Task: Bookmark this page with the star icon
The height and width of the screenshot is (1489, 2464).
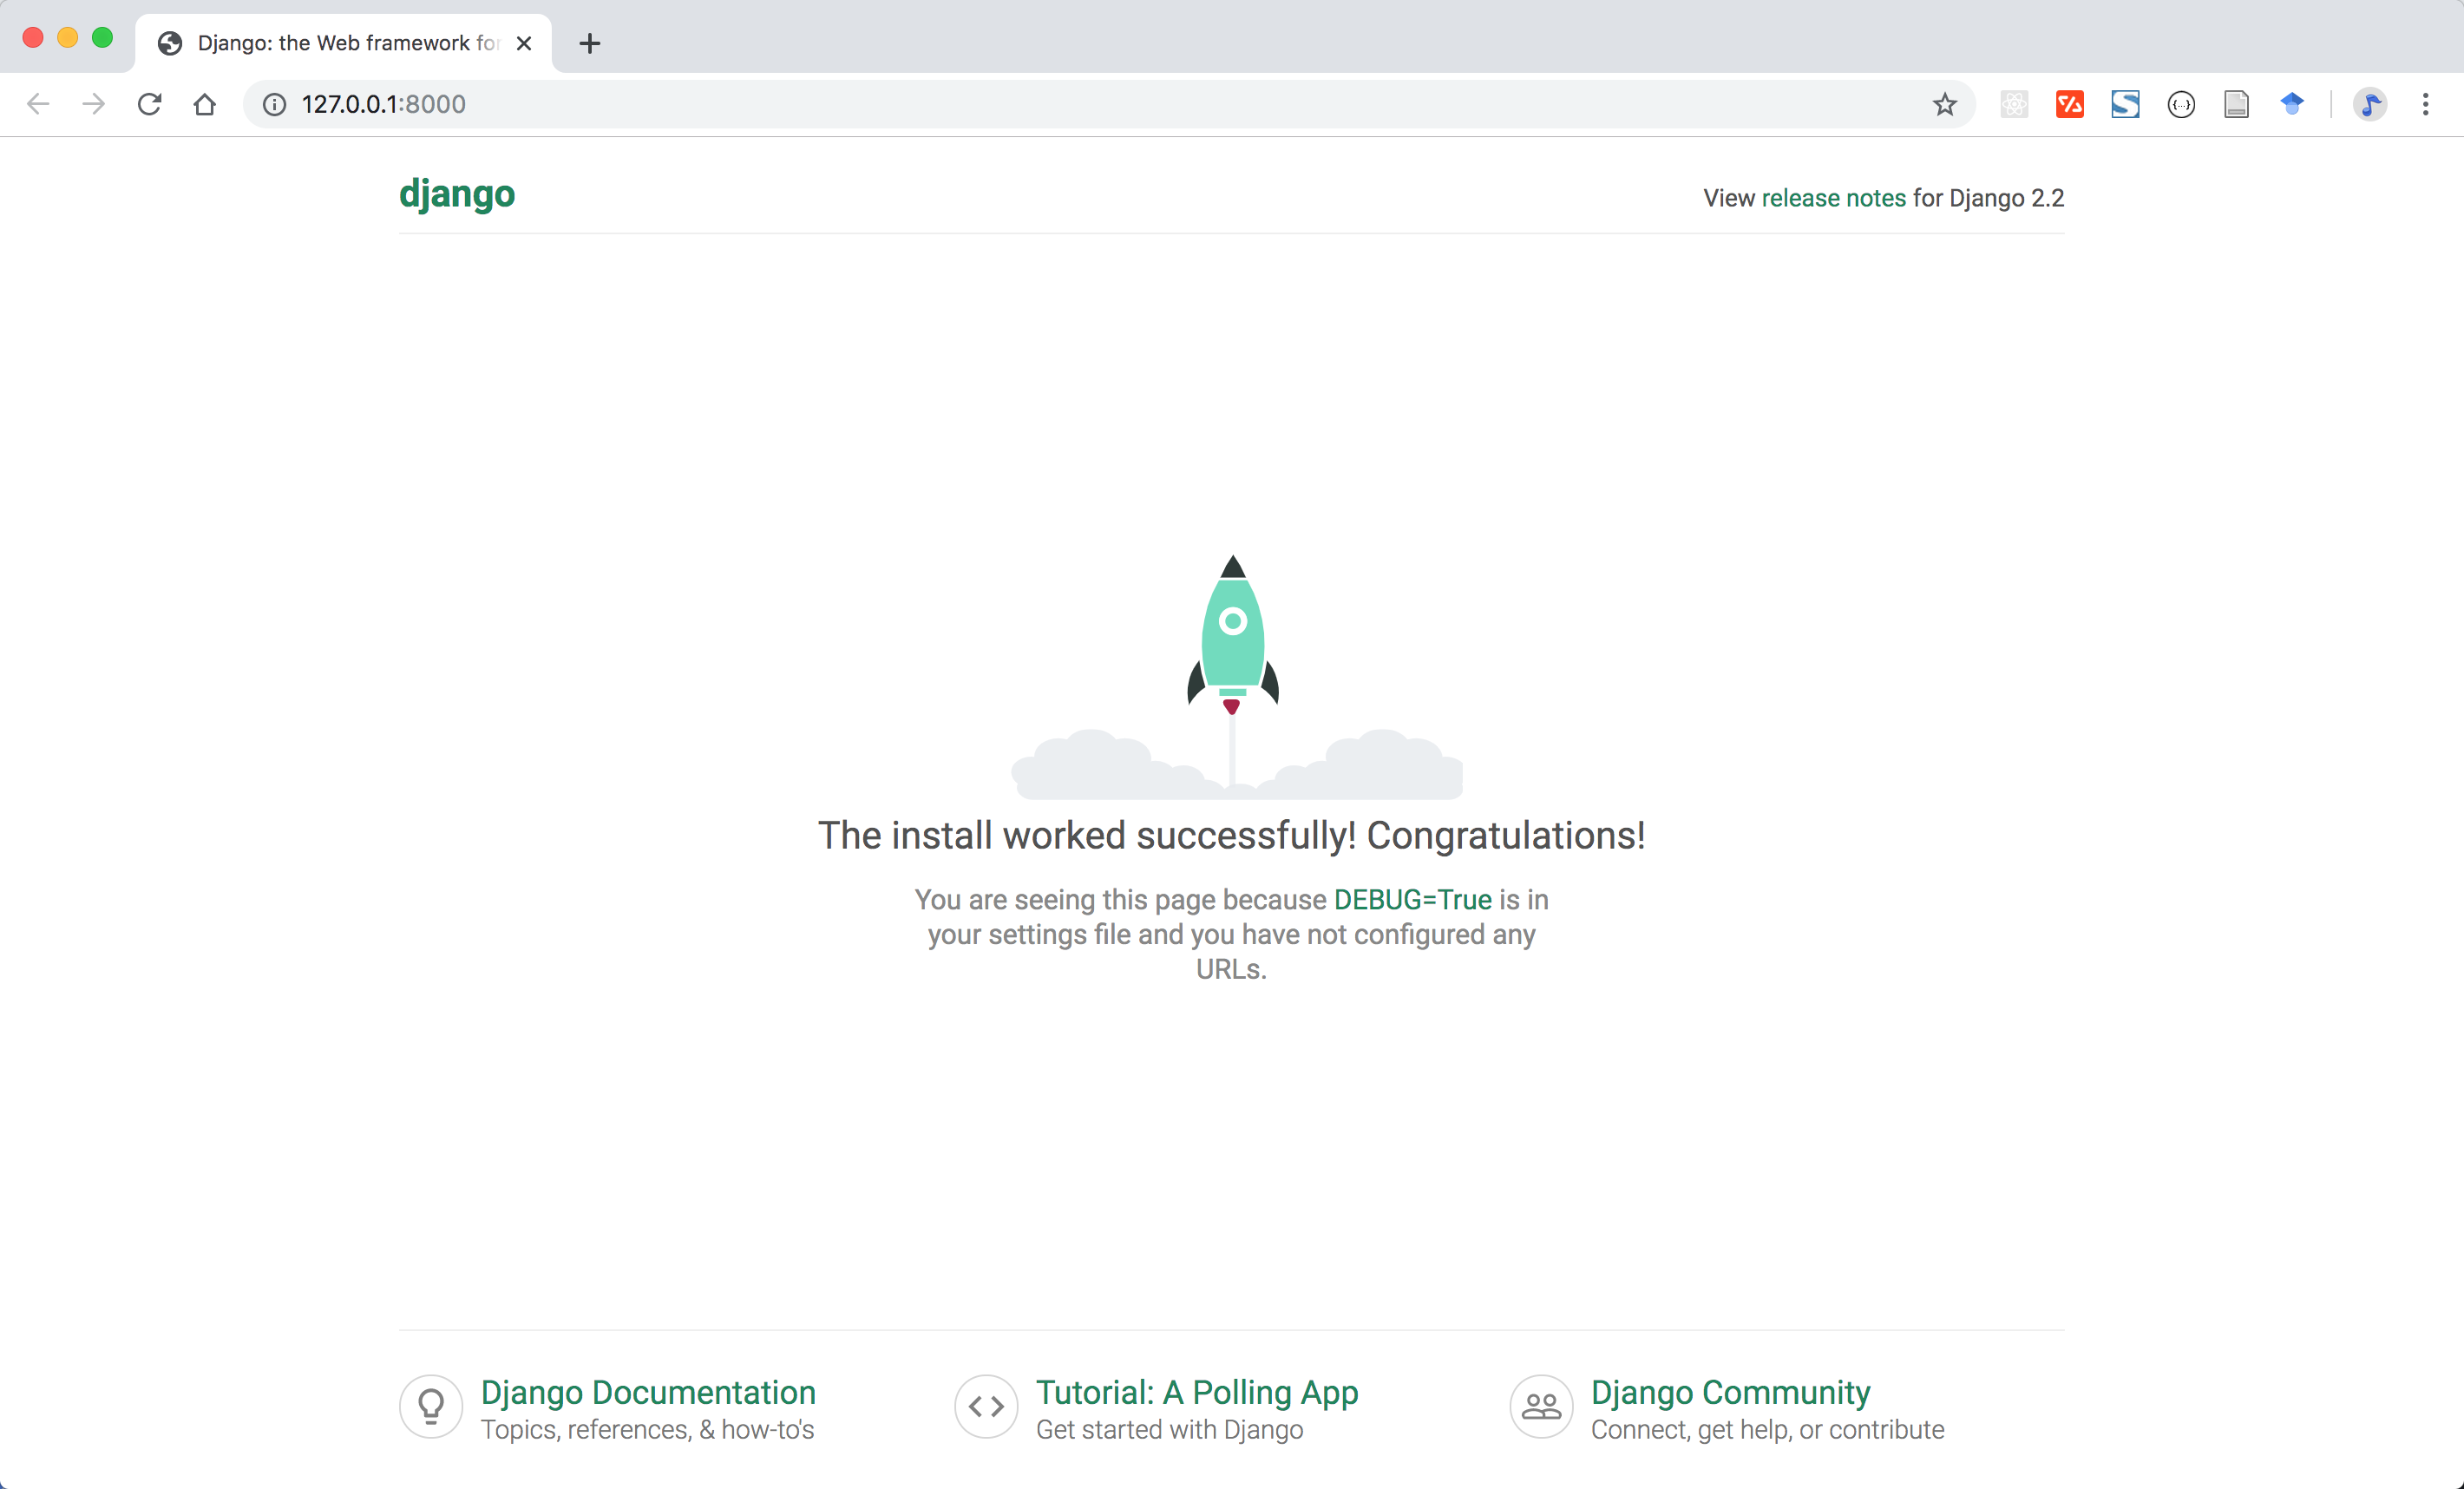Action: pyautogui.click(x=1944, y=104)
